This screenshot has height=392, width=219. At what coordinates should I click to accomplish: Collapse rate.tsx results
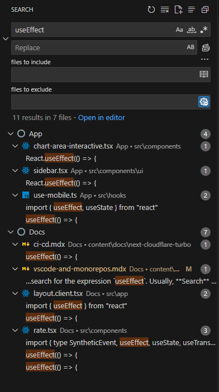[15, 331]
